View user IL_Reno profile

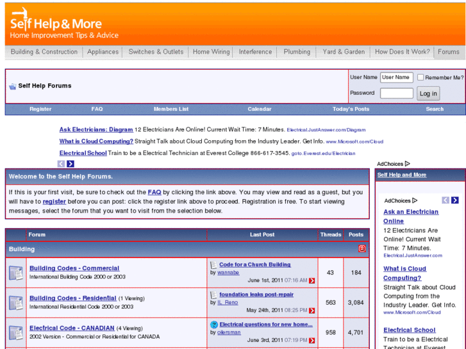coord(228,302)
